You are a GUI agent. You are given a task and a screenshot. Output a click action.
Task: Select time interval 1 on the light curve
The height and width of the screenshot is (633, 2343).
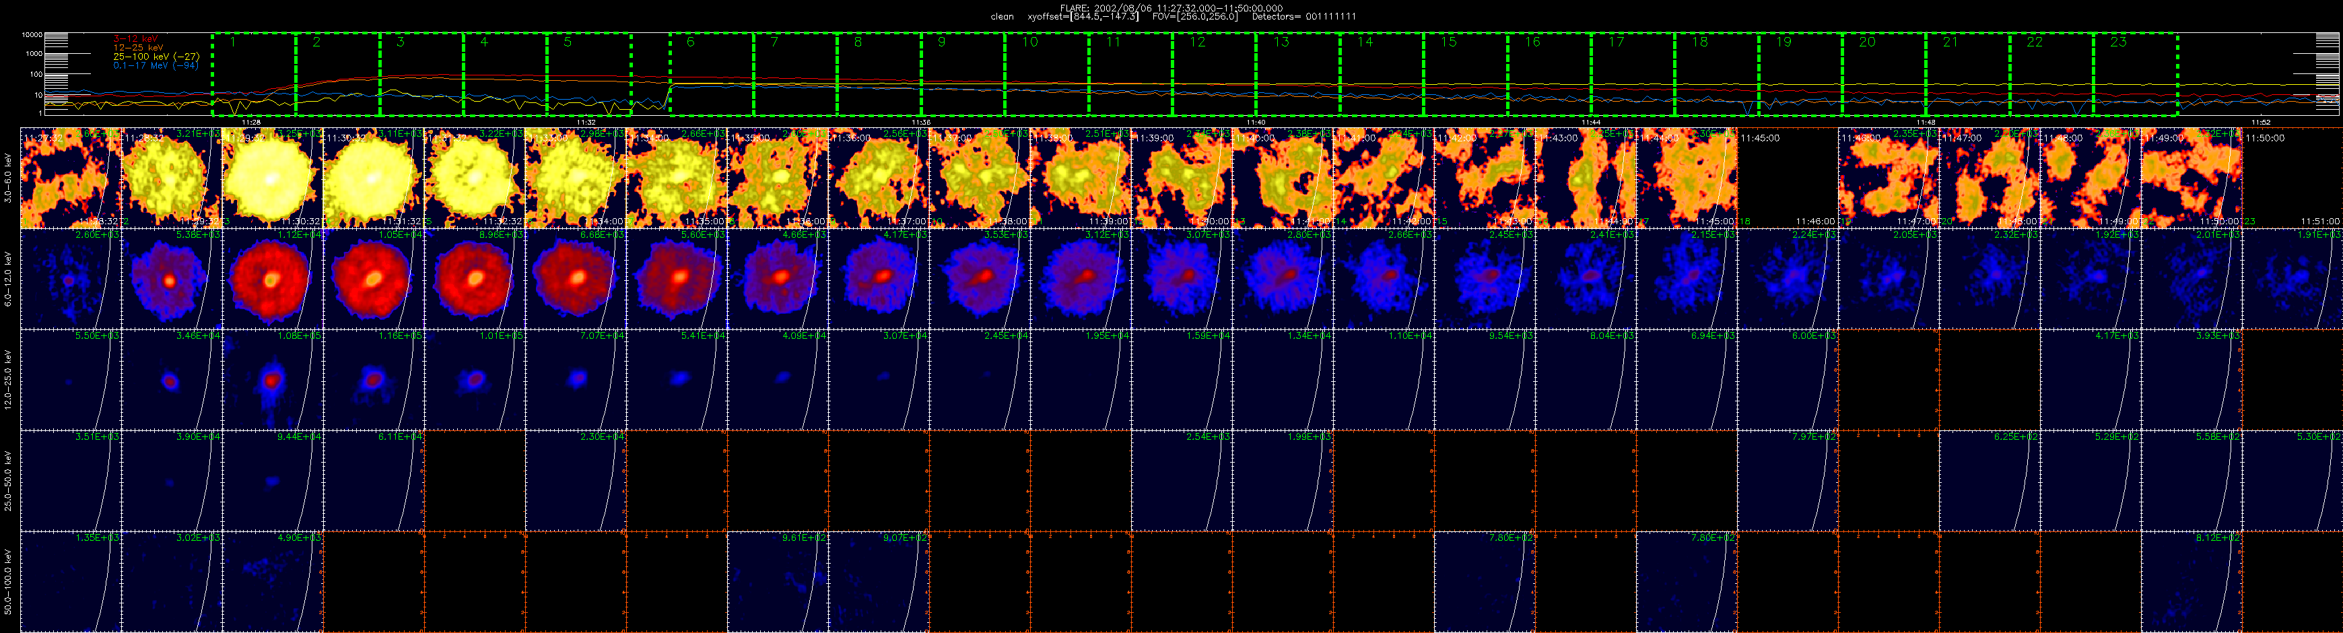tap(254, 75)
